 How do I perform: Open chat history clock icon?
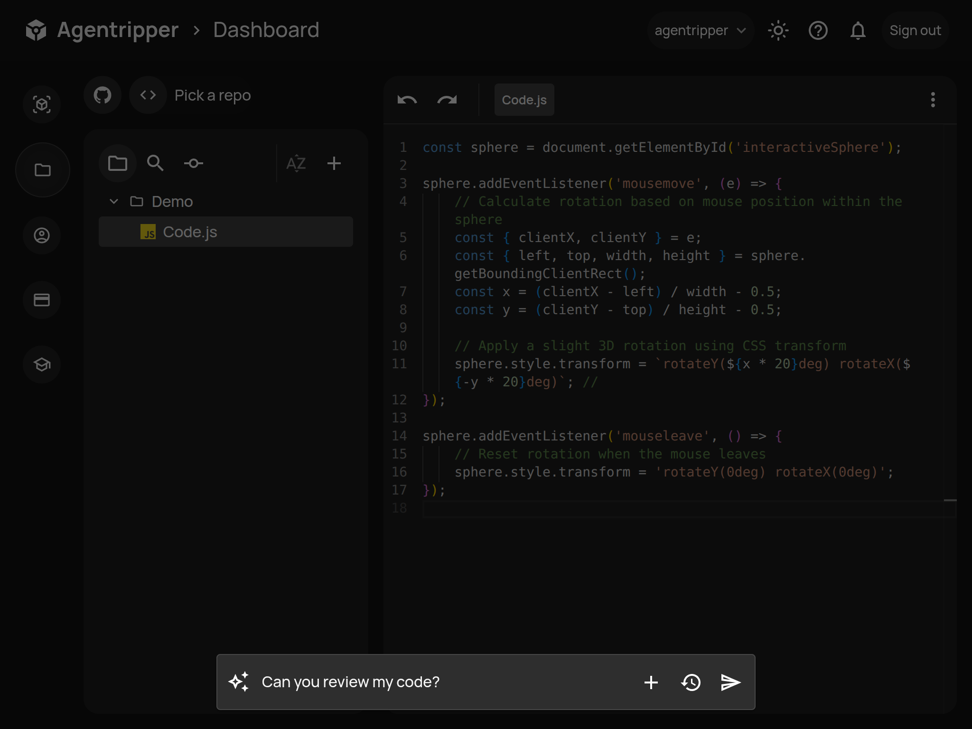(x=691, y=682)
